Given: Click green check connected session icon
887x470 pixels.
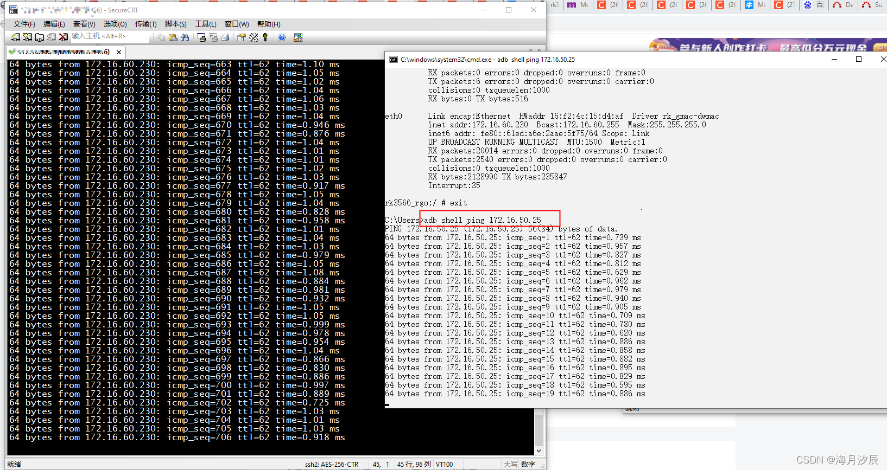Looking at the screenshot, I should point(12,51).
